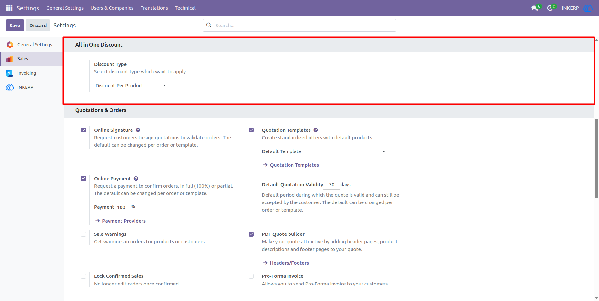Click the INKERP logo avatar in top bar

[588, 8]
